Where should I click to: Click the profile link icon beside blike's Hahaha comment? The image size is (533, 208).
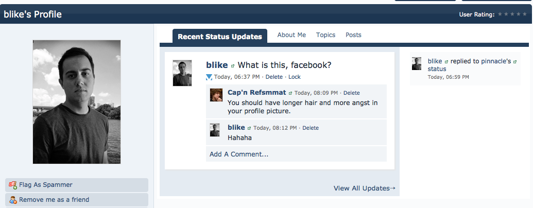(249, 128)
